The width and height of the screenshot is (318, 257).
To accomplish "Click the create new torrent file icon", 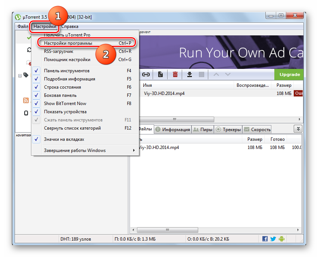I will 160,74.
